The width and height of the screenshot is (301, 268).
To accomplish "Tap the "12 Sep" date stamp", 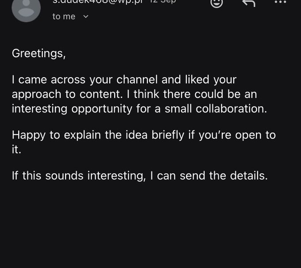I will pyautogui.click(x=162, y=1).
